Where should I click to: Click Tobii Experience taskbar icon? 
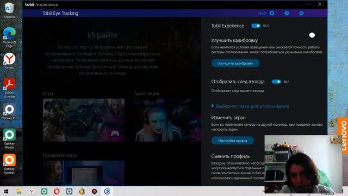point(107,191)
